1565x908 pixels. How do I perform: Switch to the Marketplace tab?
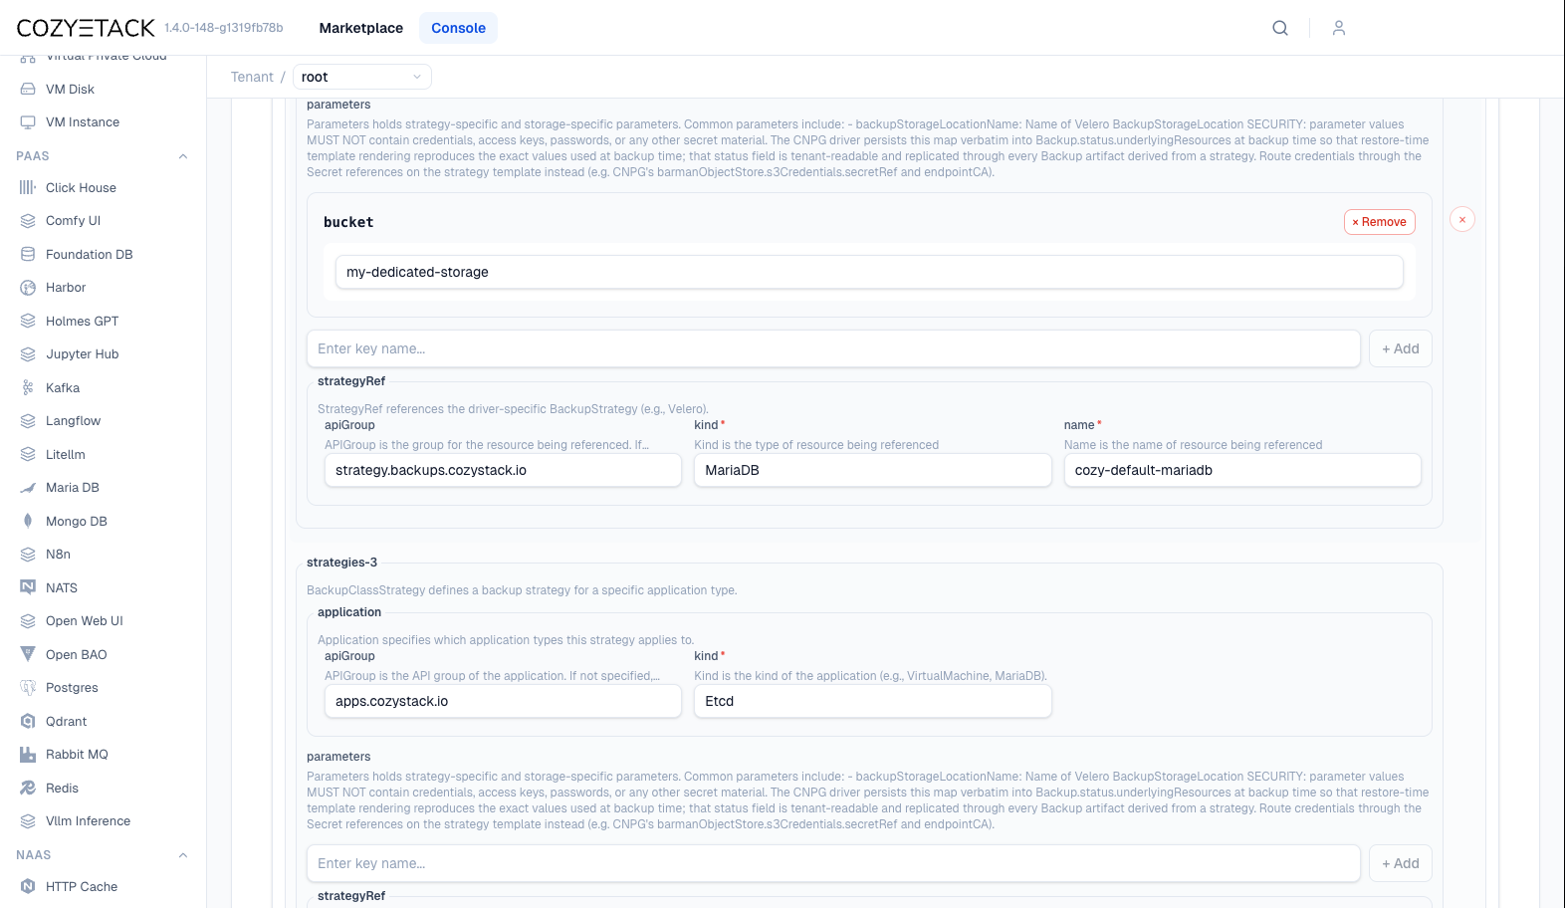pyautogui.click(x=361, y=28)
